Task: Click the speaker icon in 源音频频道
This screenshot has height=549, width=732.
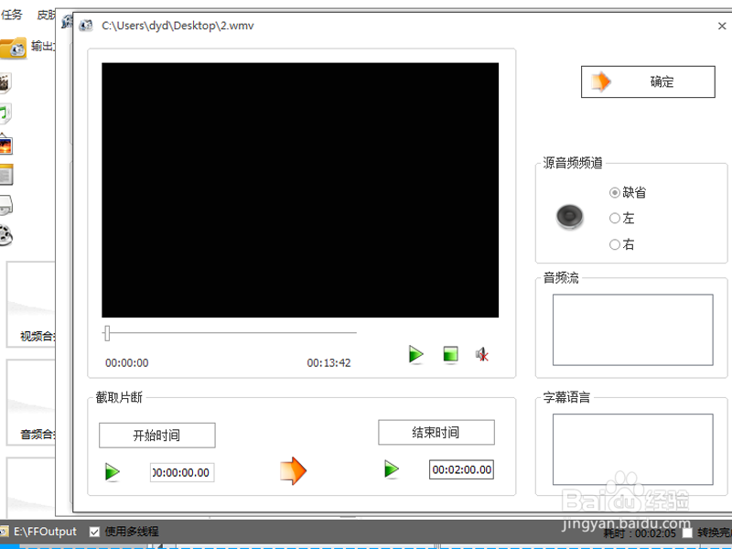Action: [569, 217]
